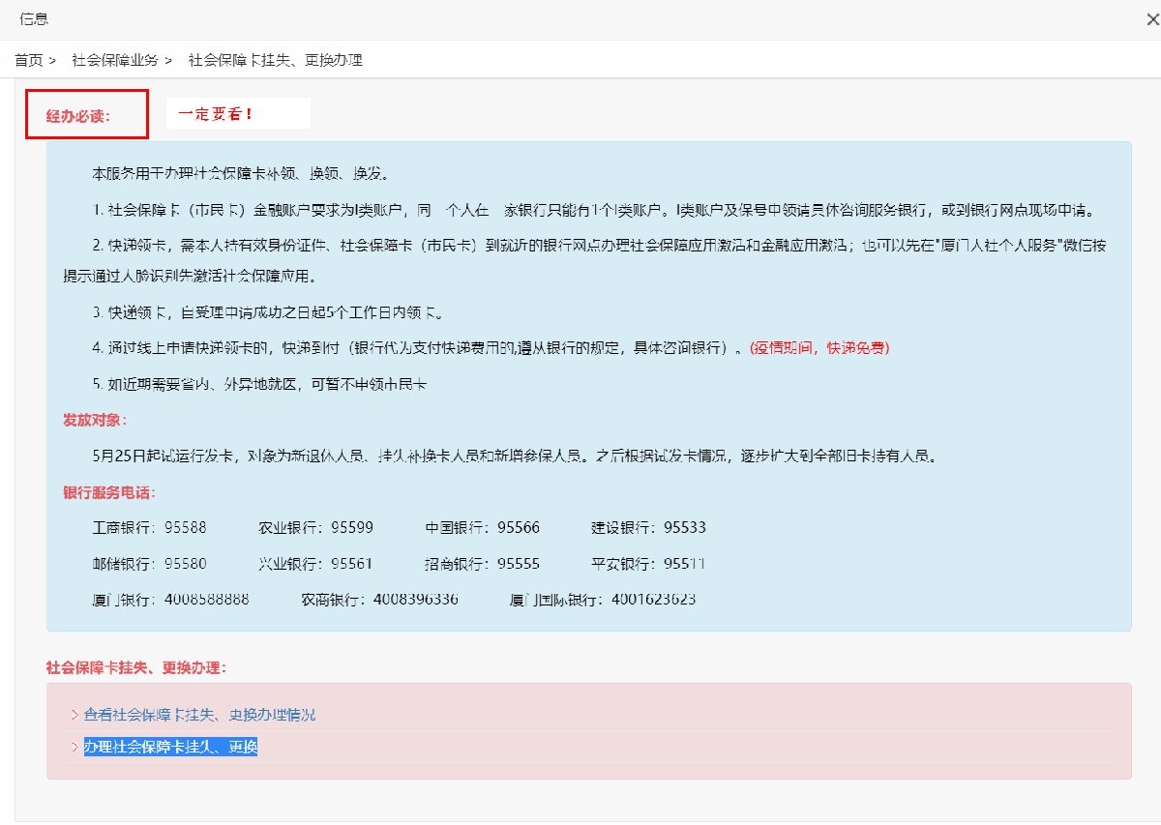Click the 发放对象 section heading
Screen dimensions: 1161x825
[x=95, y=420]
